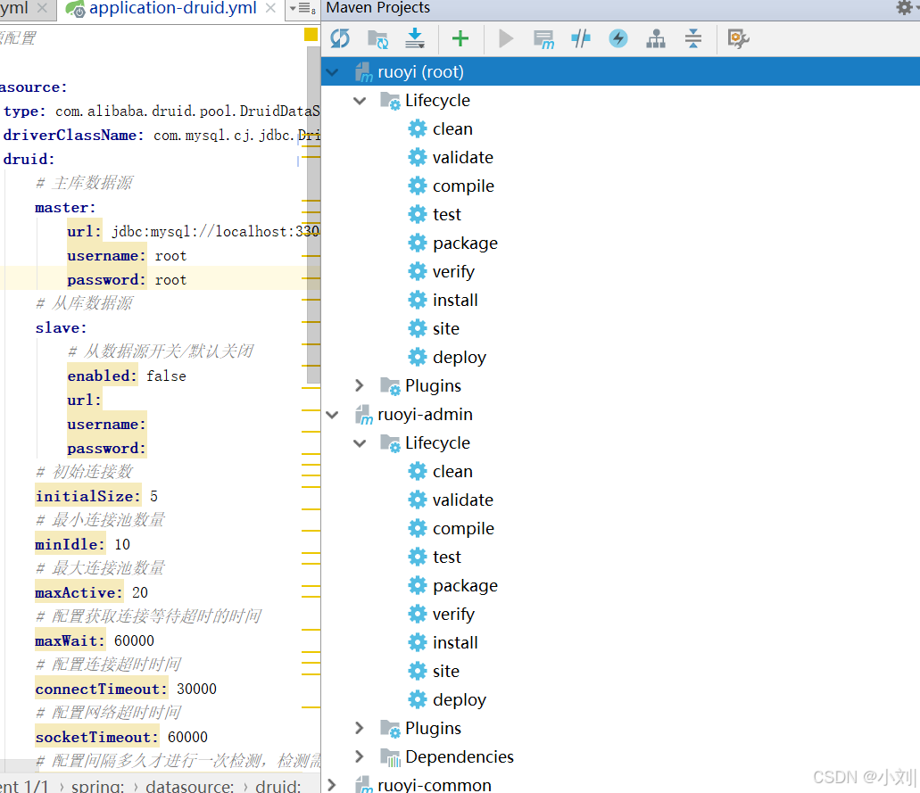Click the 'socketTimeout: 60000' line
Screen dimensions: 920x793
(121, 738)
